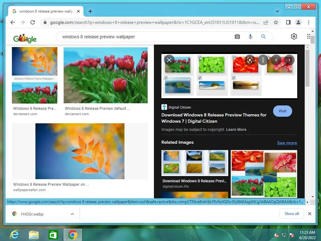
Task: Click the Chrome taskbar button
Action: 72,235
